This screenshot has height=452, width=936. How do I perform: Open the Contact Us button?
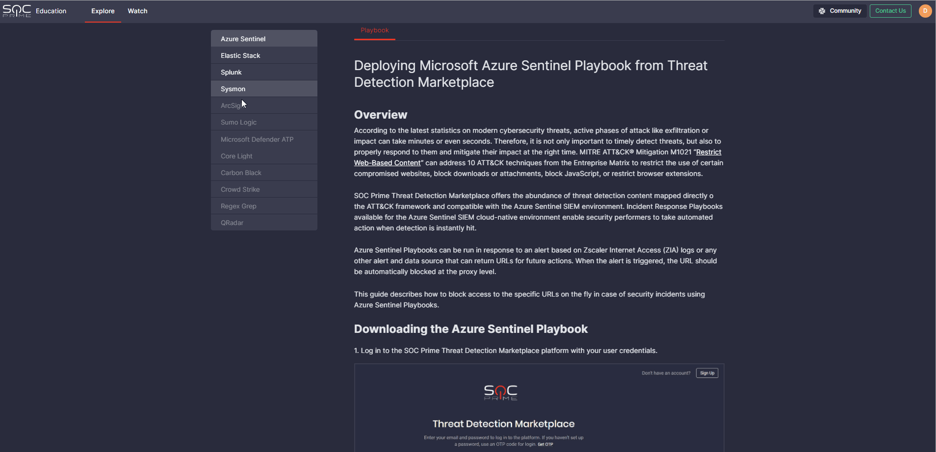pos(890,11)
